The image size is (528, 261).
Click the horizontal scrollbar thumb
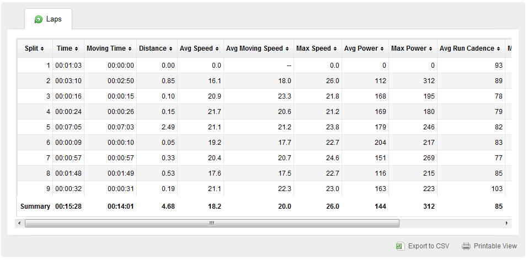point(212,224)
